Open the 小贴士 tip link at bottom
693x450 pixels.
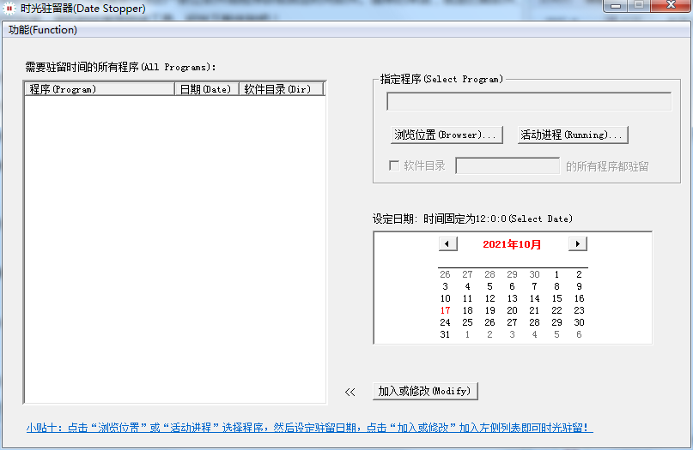pyautogui.click(x=309, y=428)
